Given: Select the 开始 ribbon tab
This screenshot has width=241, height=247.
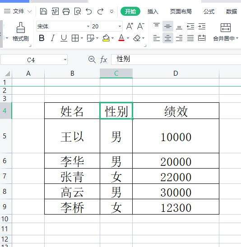Looking at the screenshot, I should point(130,11).
